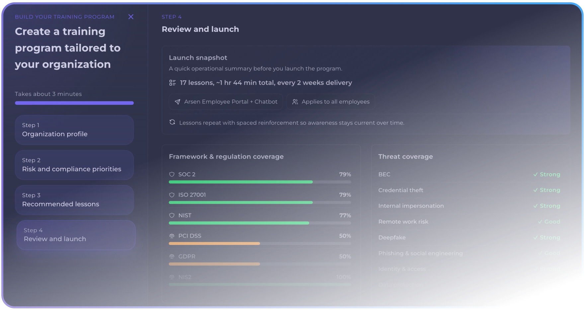The height and width of the screenshot is (310, 585).
Task: Click the ISO 27001 79% value
Action: [345, 195]
